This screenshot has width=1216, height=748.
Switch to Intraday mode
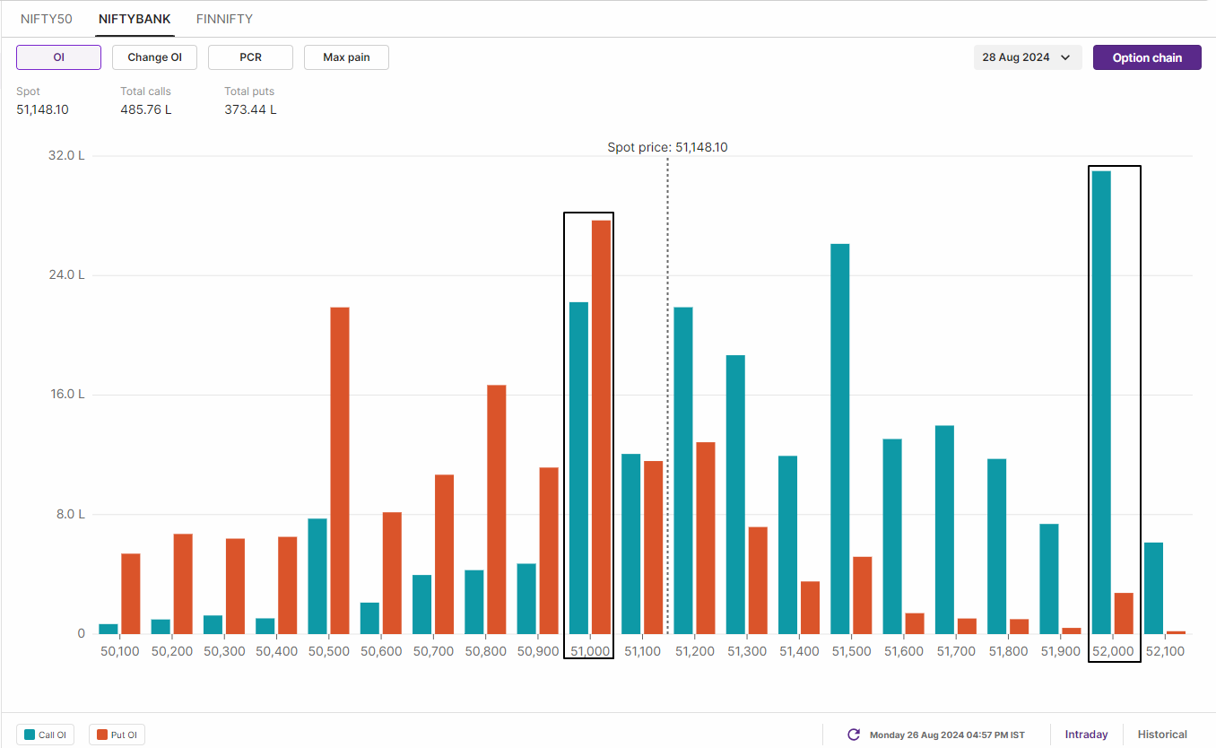click(x=1086, y=735)
